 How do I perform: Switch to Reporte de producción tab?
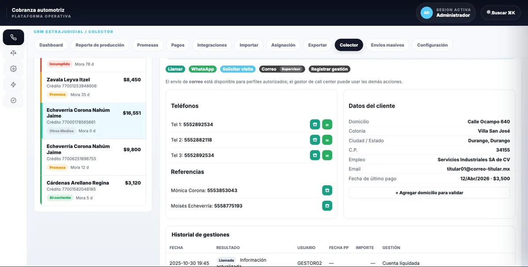point(100,45)
